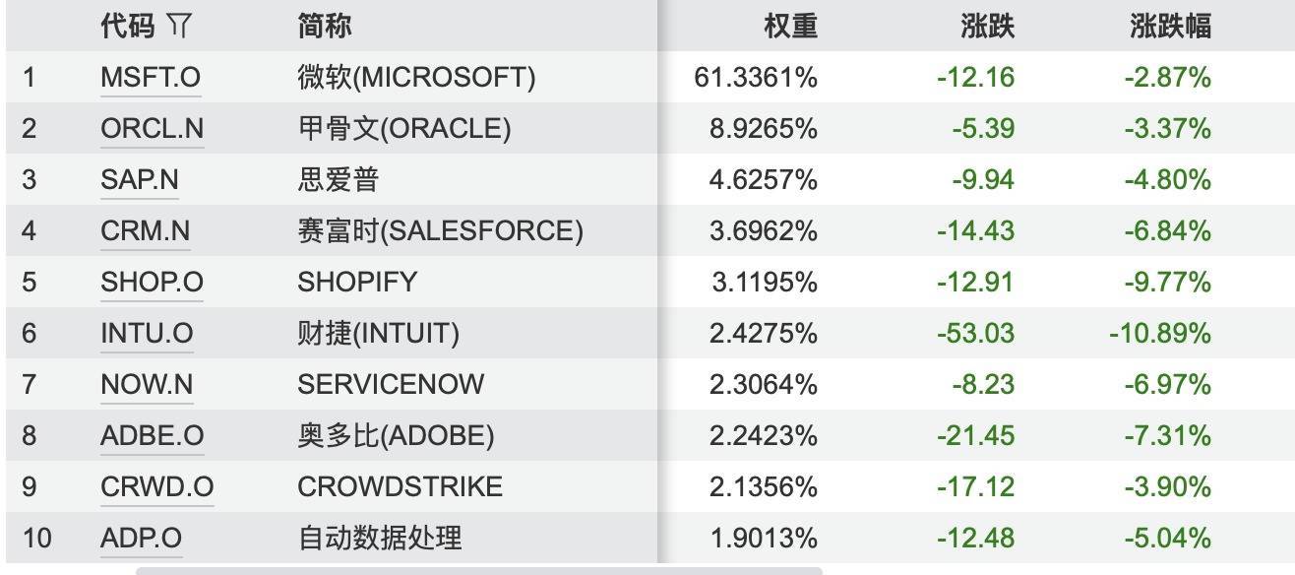Sort by the 涨跌幅 column header
1295x575 pixels.
(x=1170, y=27)
